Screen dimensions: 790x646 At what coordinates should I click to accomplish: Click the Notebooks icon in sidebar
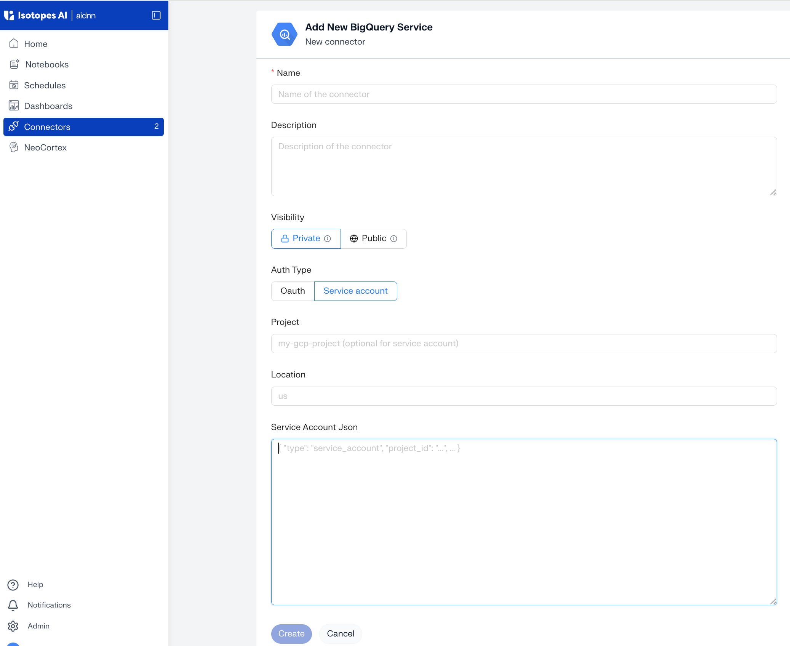coord(14,64)
